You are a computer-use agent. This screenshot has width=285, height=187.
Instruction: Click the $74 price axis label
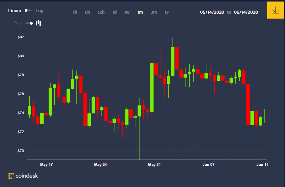21,113
